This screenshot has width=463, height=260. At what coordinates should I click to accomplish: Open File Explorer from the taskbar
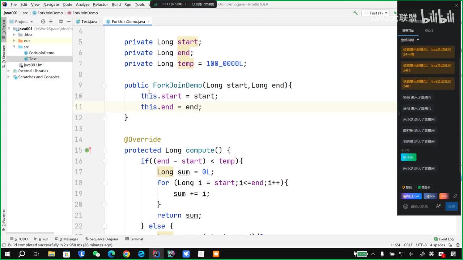tap(51, 254)
